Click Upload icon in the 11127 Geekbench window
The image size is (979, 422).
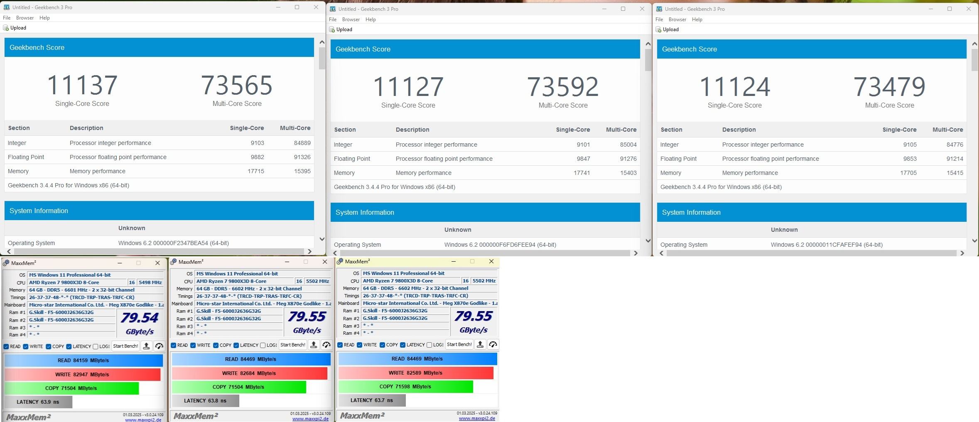click(332, 29)
